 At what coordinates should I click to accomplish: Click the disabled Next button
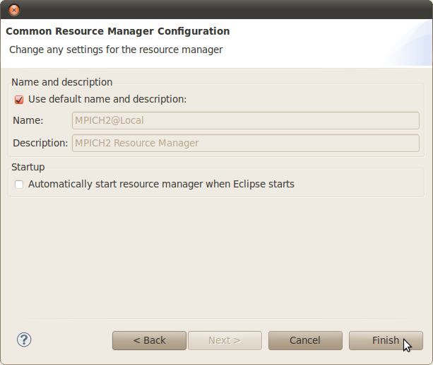(x=225, y=341)
